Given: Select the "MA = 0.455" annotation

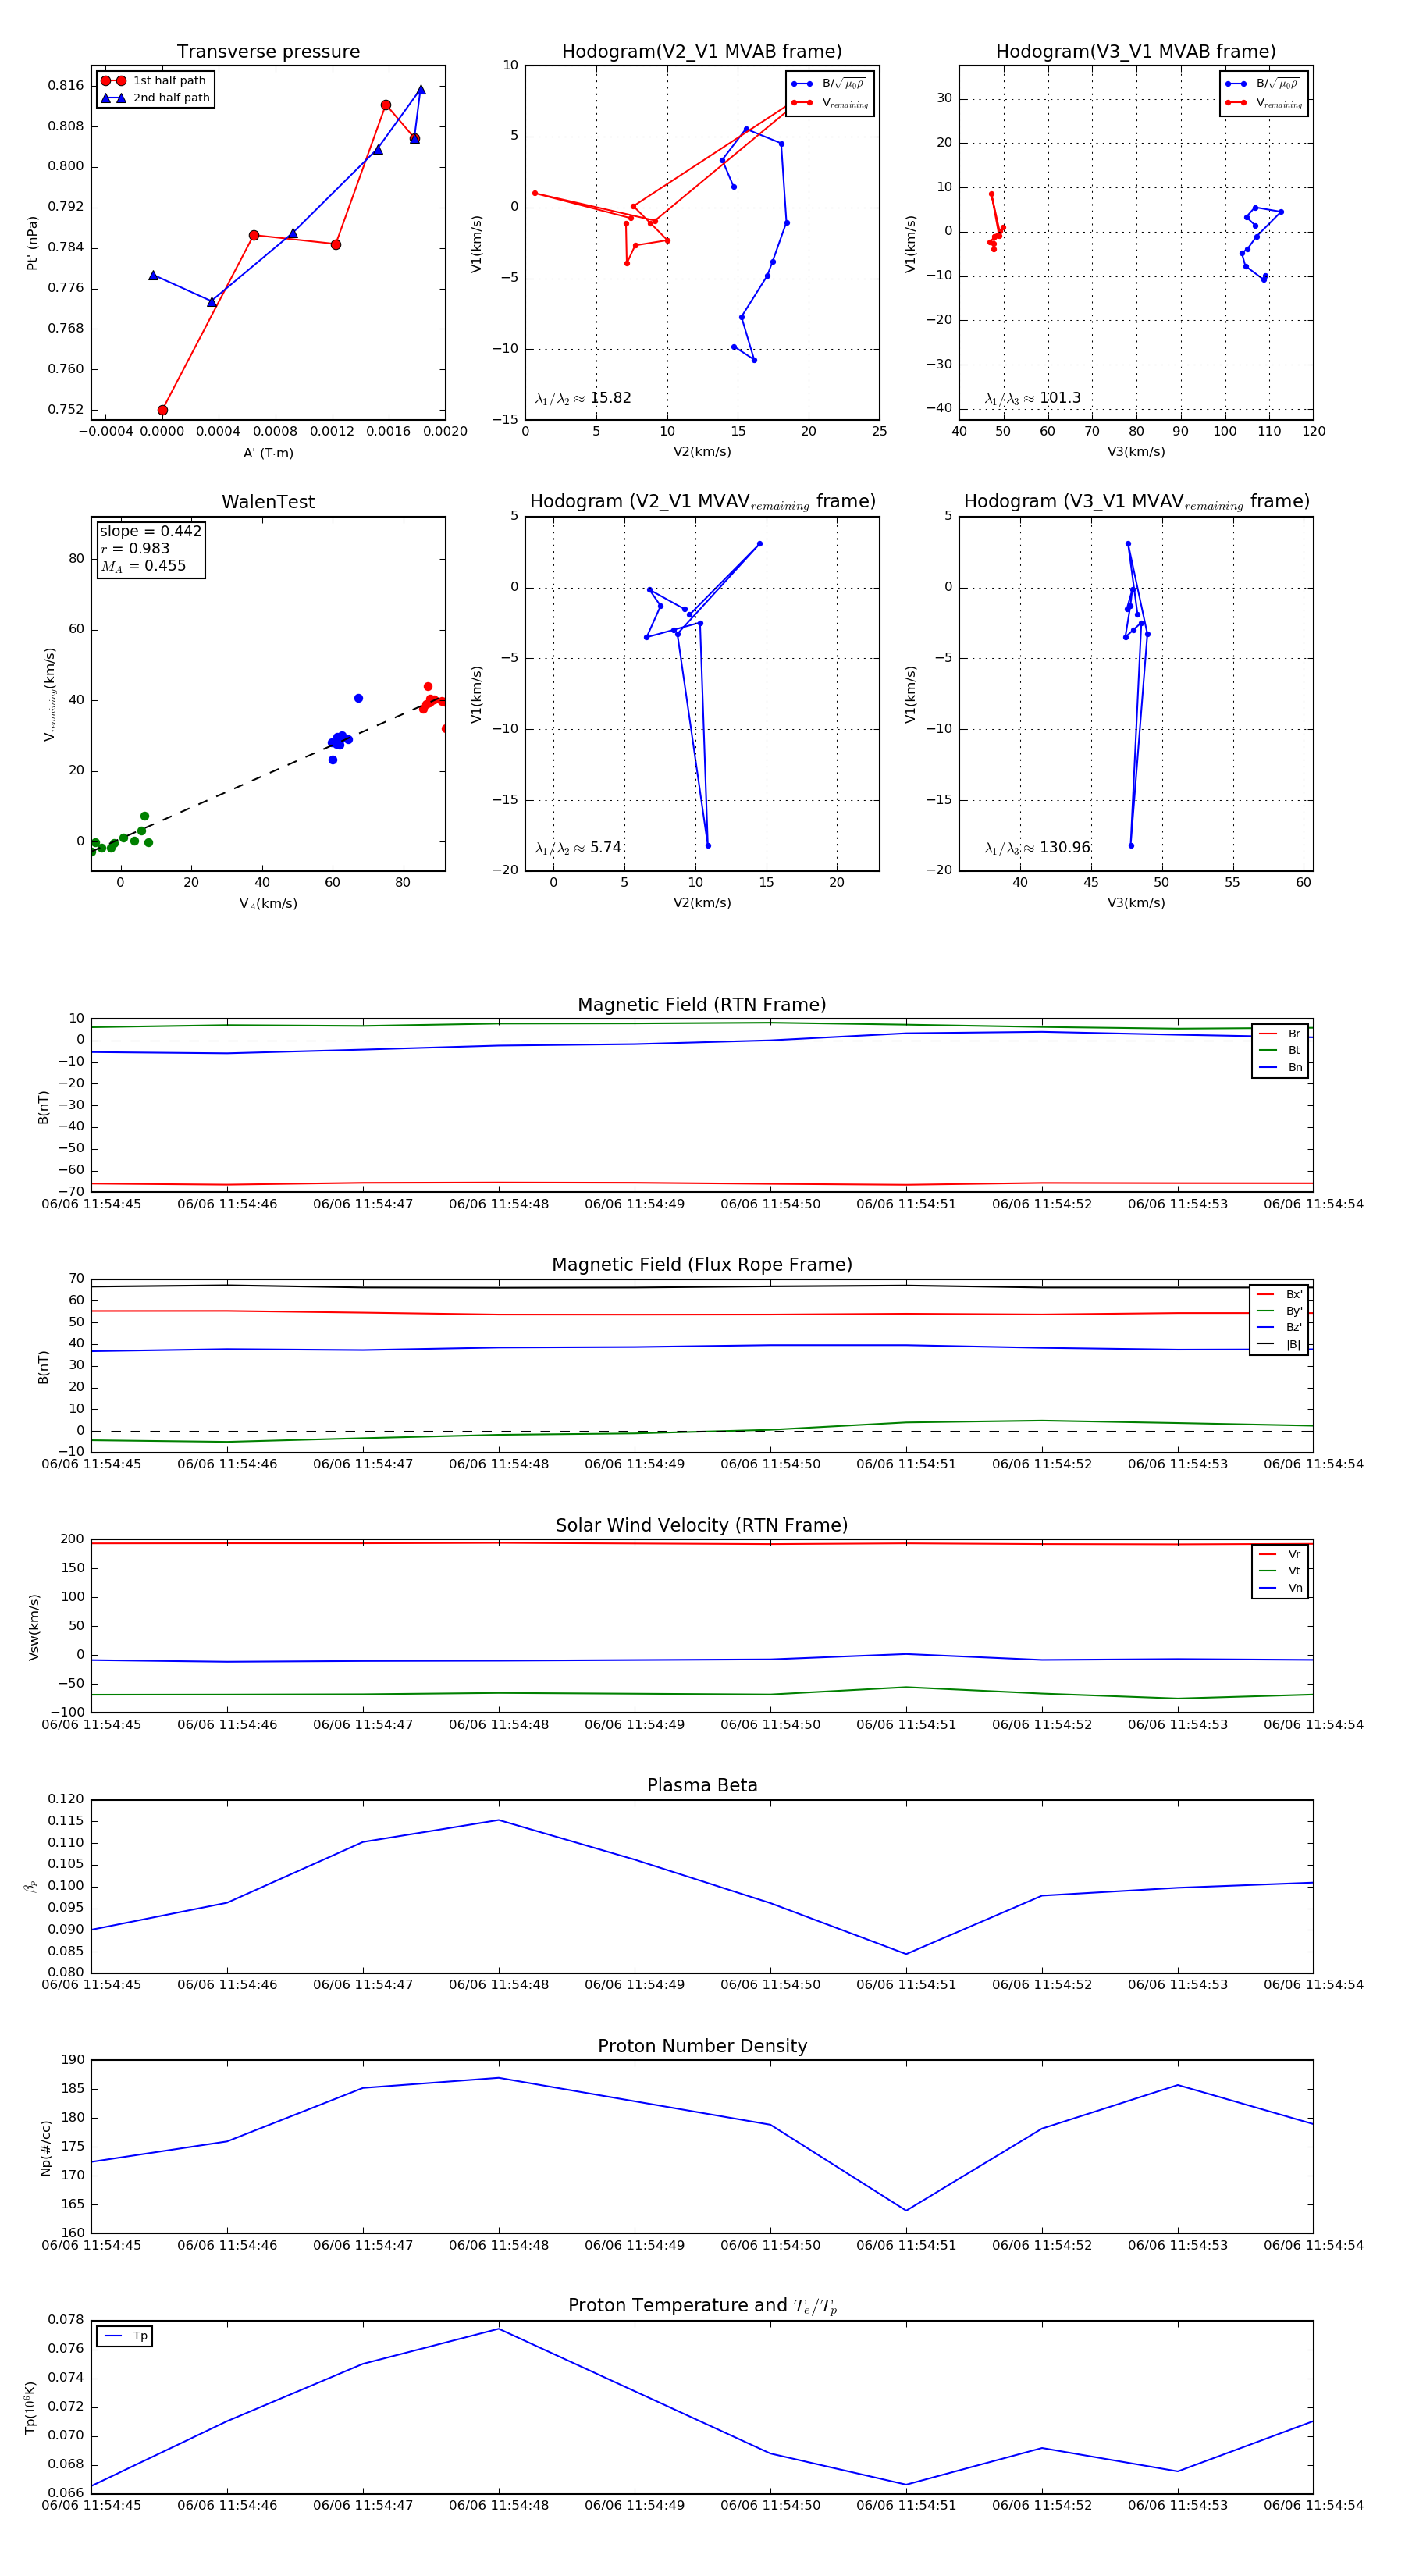Looking at the screenshot, I should pyautogui.click(x=143, y=566).
